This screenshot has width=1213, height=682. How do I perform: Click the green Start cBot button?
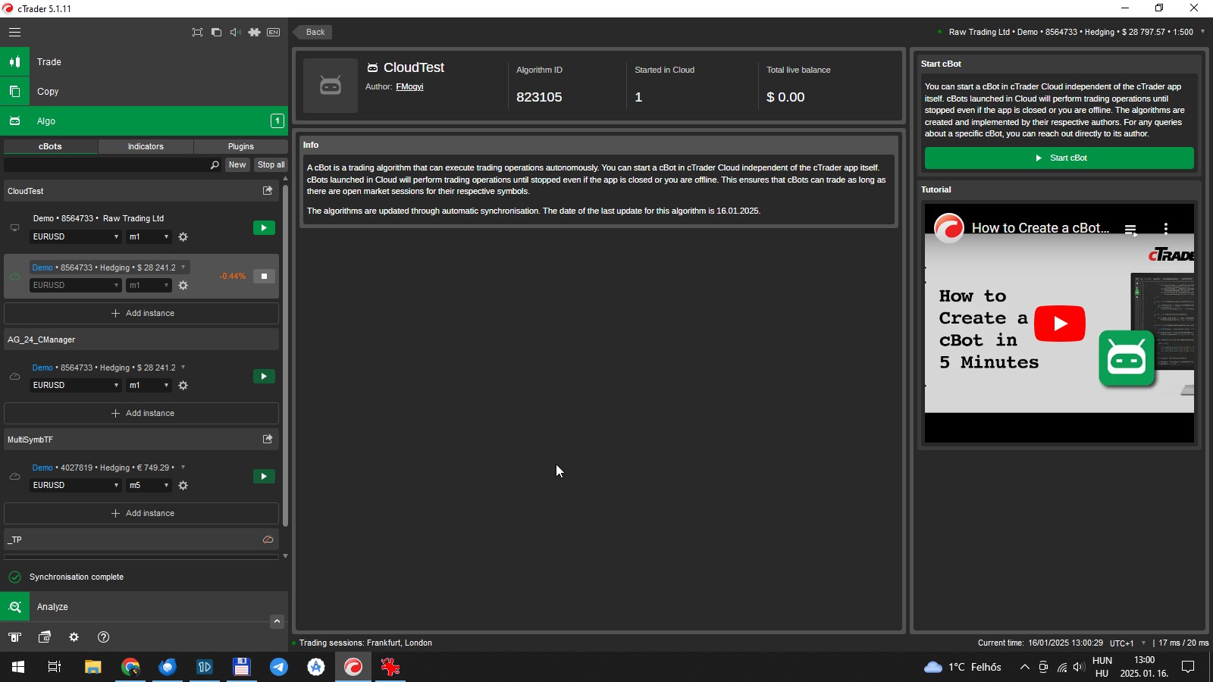click(1059, 158)
